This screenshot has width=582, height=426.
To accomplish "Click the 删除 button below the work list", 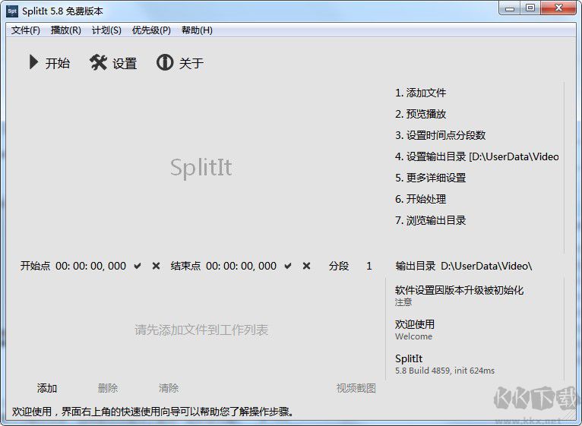I will pos(108,388).
